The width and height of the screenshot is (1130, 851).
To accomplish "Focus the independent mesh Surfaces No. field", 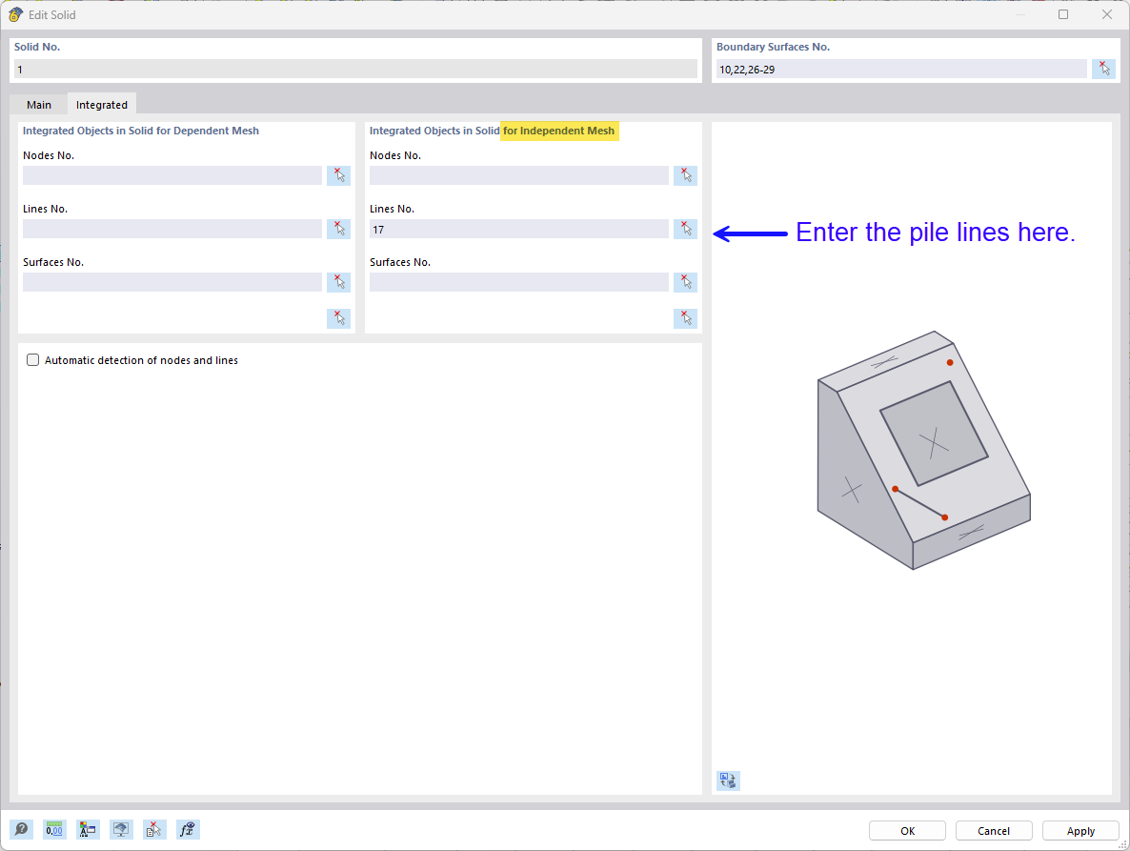I will [518, 281].
